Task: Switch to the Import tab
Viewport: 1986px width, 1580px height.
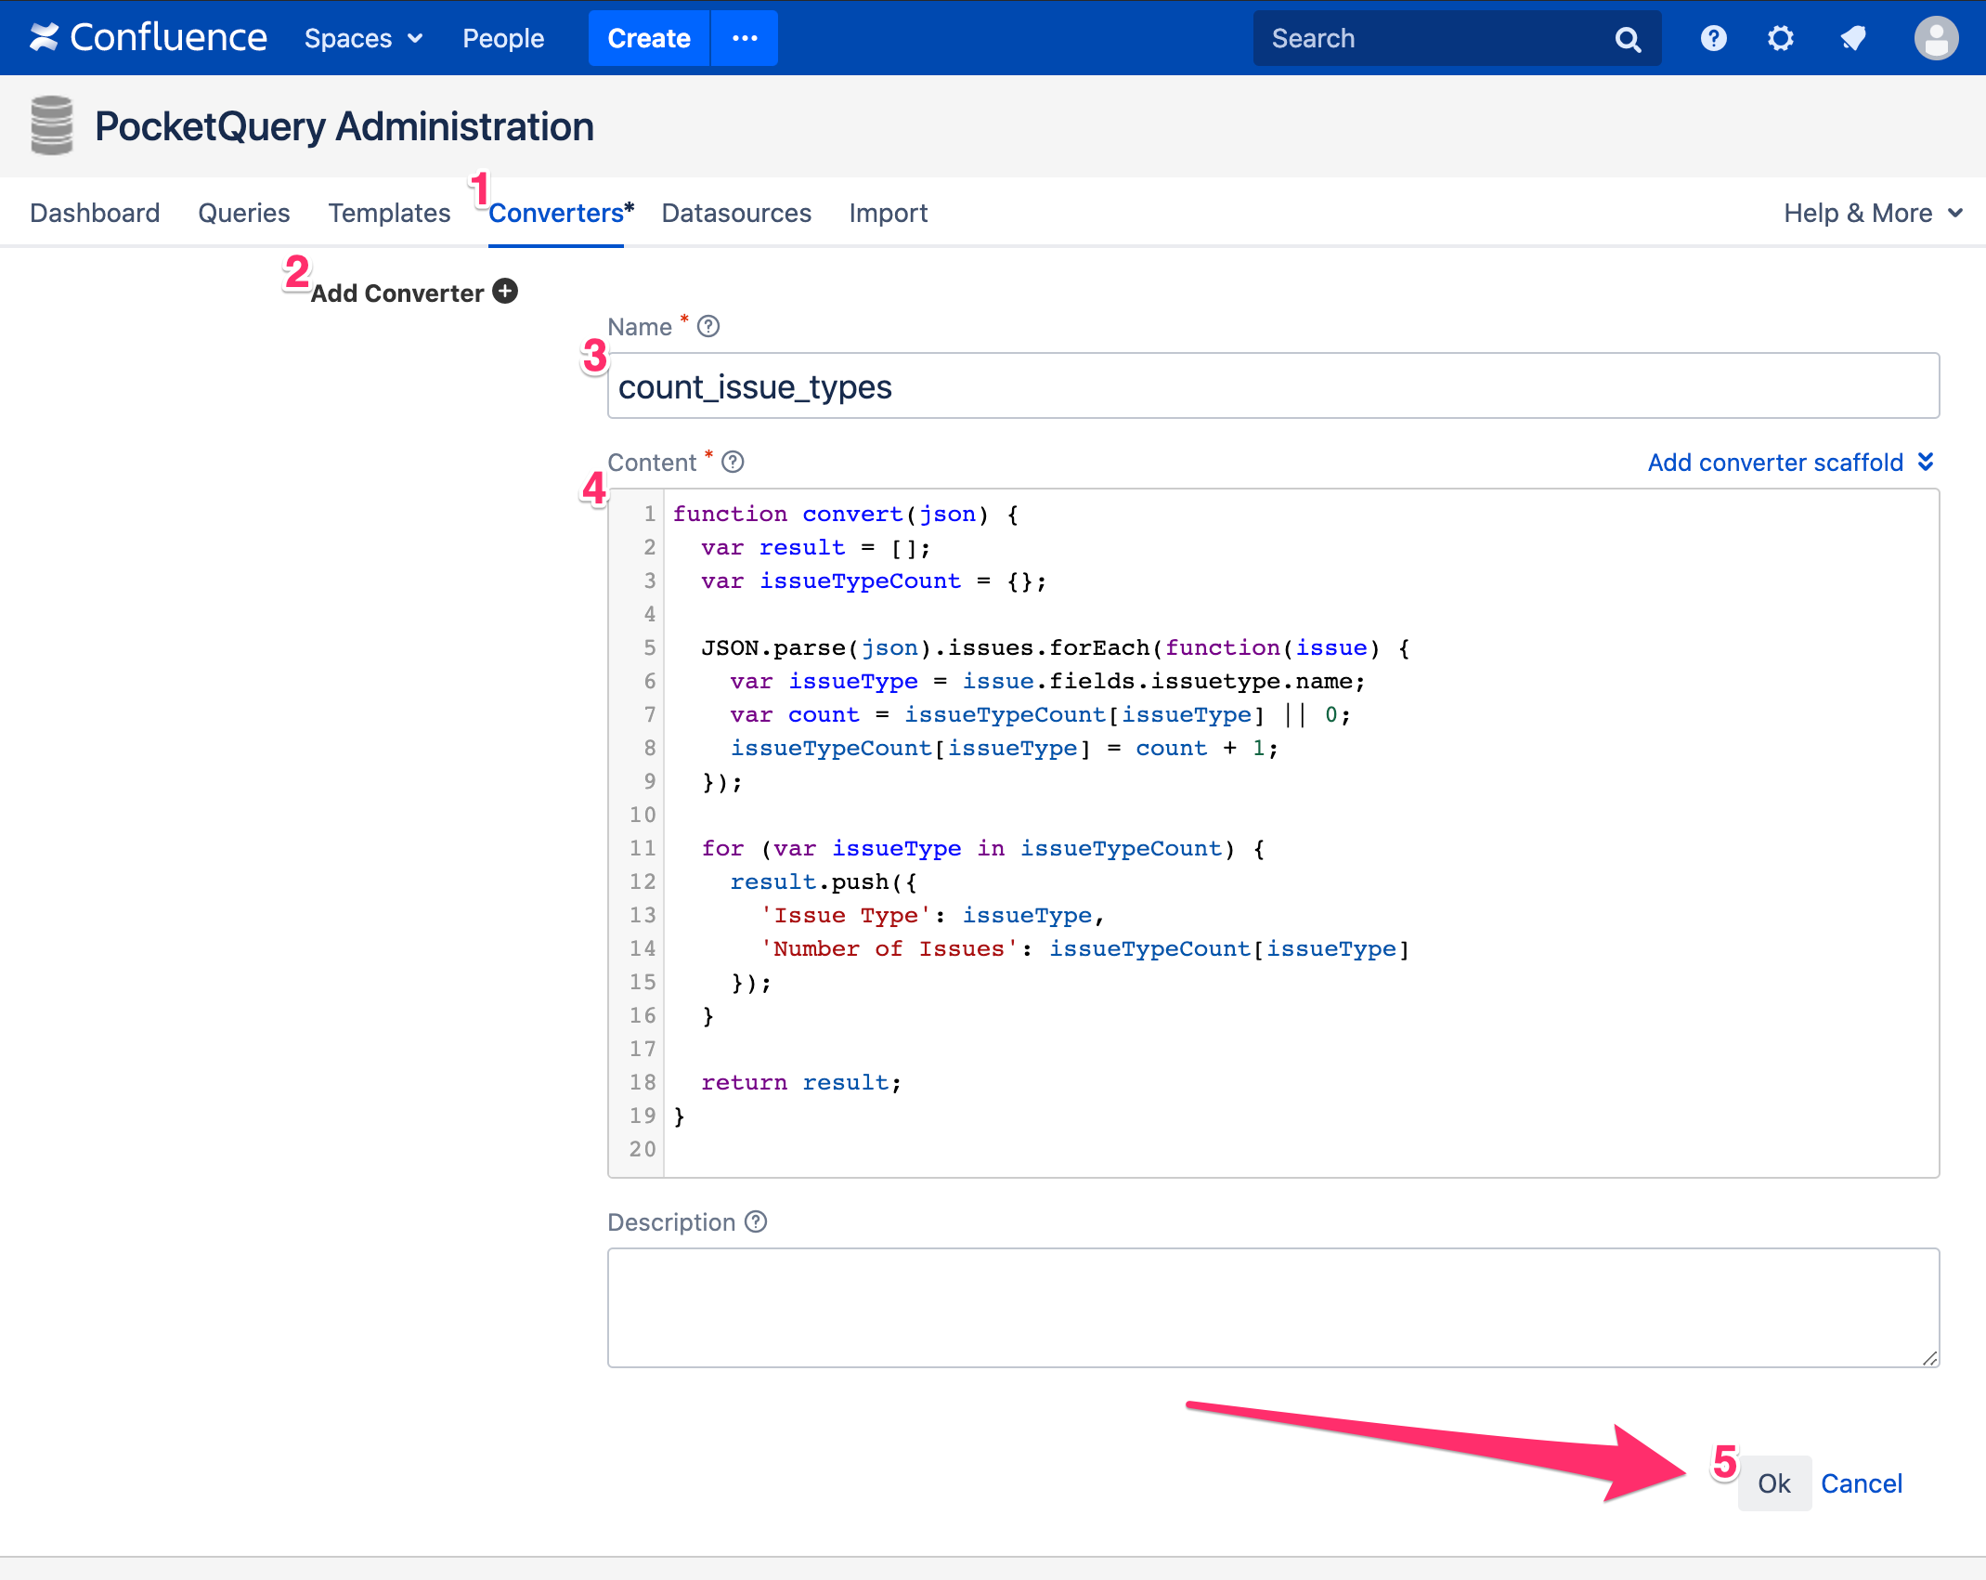Action: (x=889, y=213)
